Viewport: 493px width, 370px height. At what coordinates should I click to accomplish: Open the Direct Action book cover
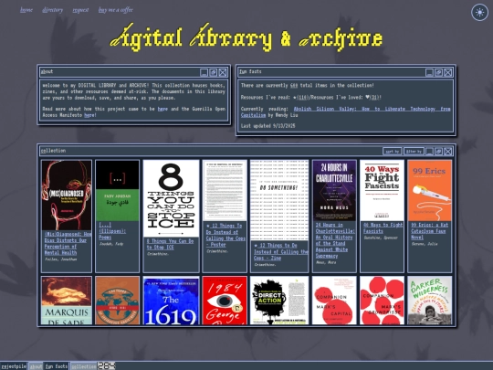click(x=279, y=301)
